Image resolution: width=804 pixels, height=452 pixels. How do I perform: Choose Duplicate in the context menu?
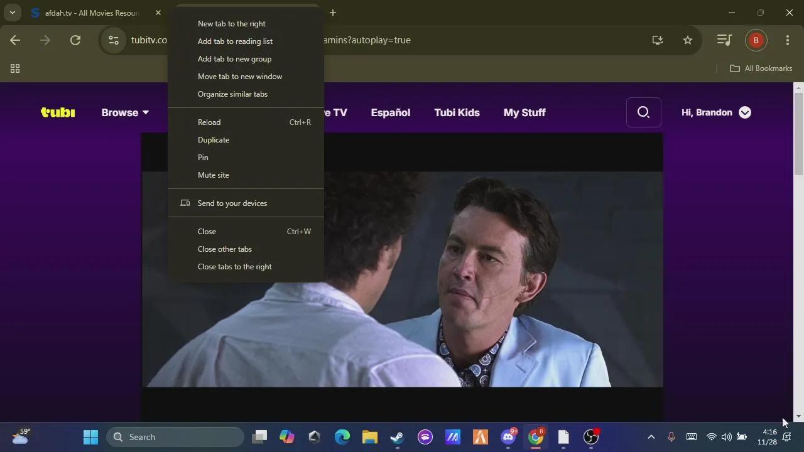click(x=246, y=140)
